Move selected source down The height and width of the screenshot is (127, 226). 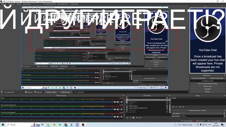pos(140,117)
